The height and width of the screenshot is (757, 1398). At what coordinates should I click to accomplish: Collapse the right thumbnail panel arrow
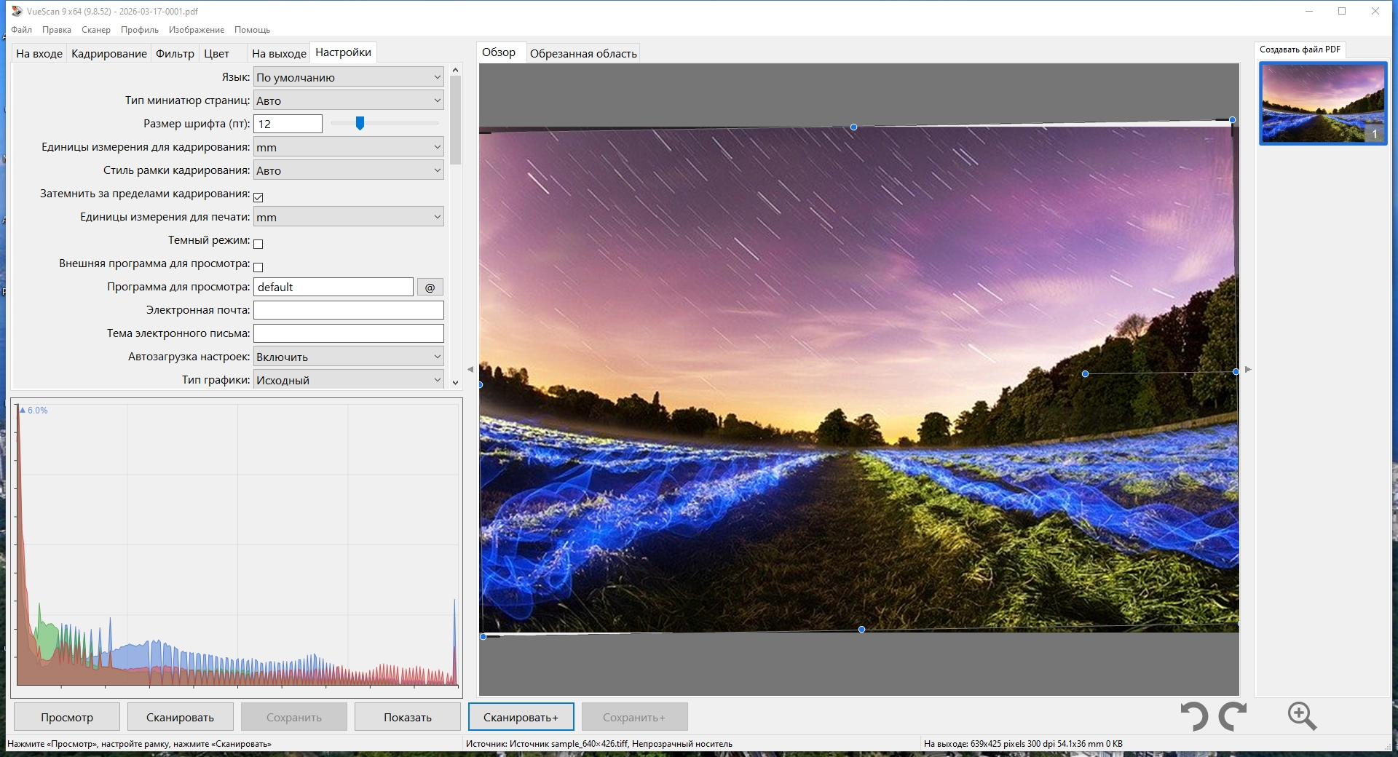coord(1248,370)
